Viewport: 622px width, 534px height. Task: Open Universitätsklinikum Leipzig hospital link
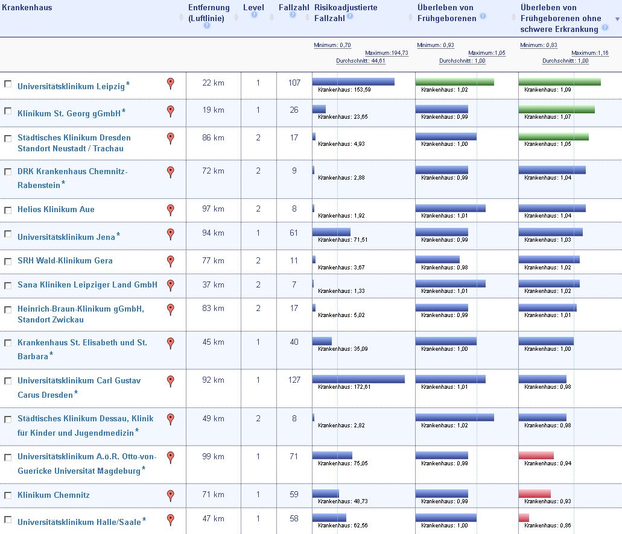pos(71,86)
